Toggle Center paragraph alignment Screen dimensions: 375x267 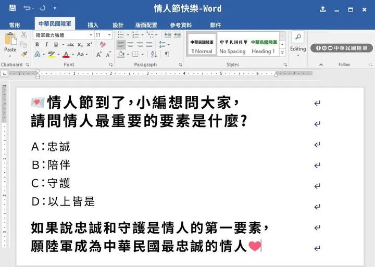tap(130, 45)
